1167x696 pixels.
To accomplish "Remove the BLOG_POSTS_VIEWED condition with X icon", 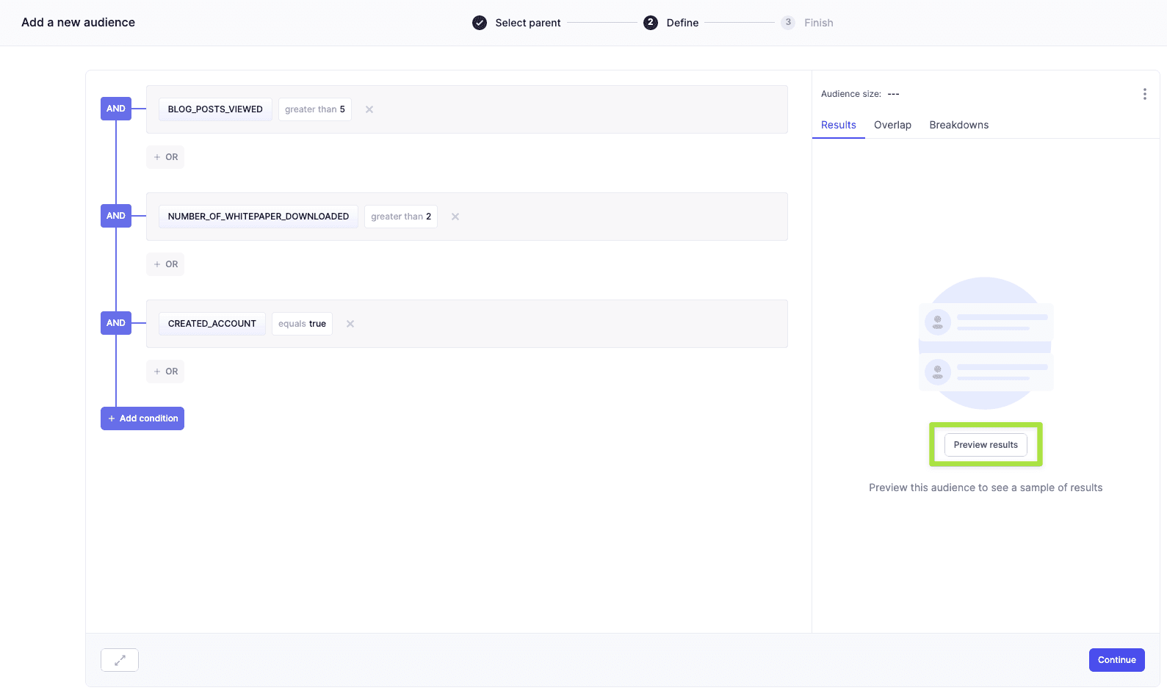I will point(369,109).
